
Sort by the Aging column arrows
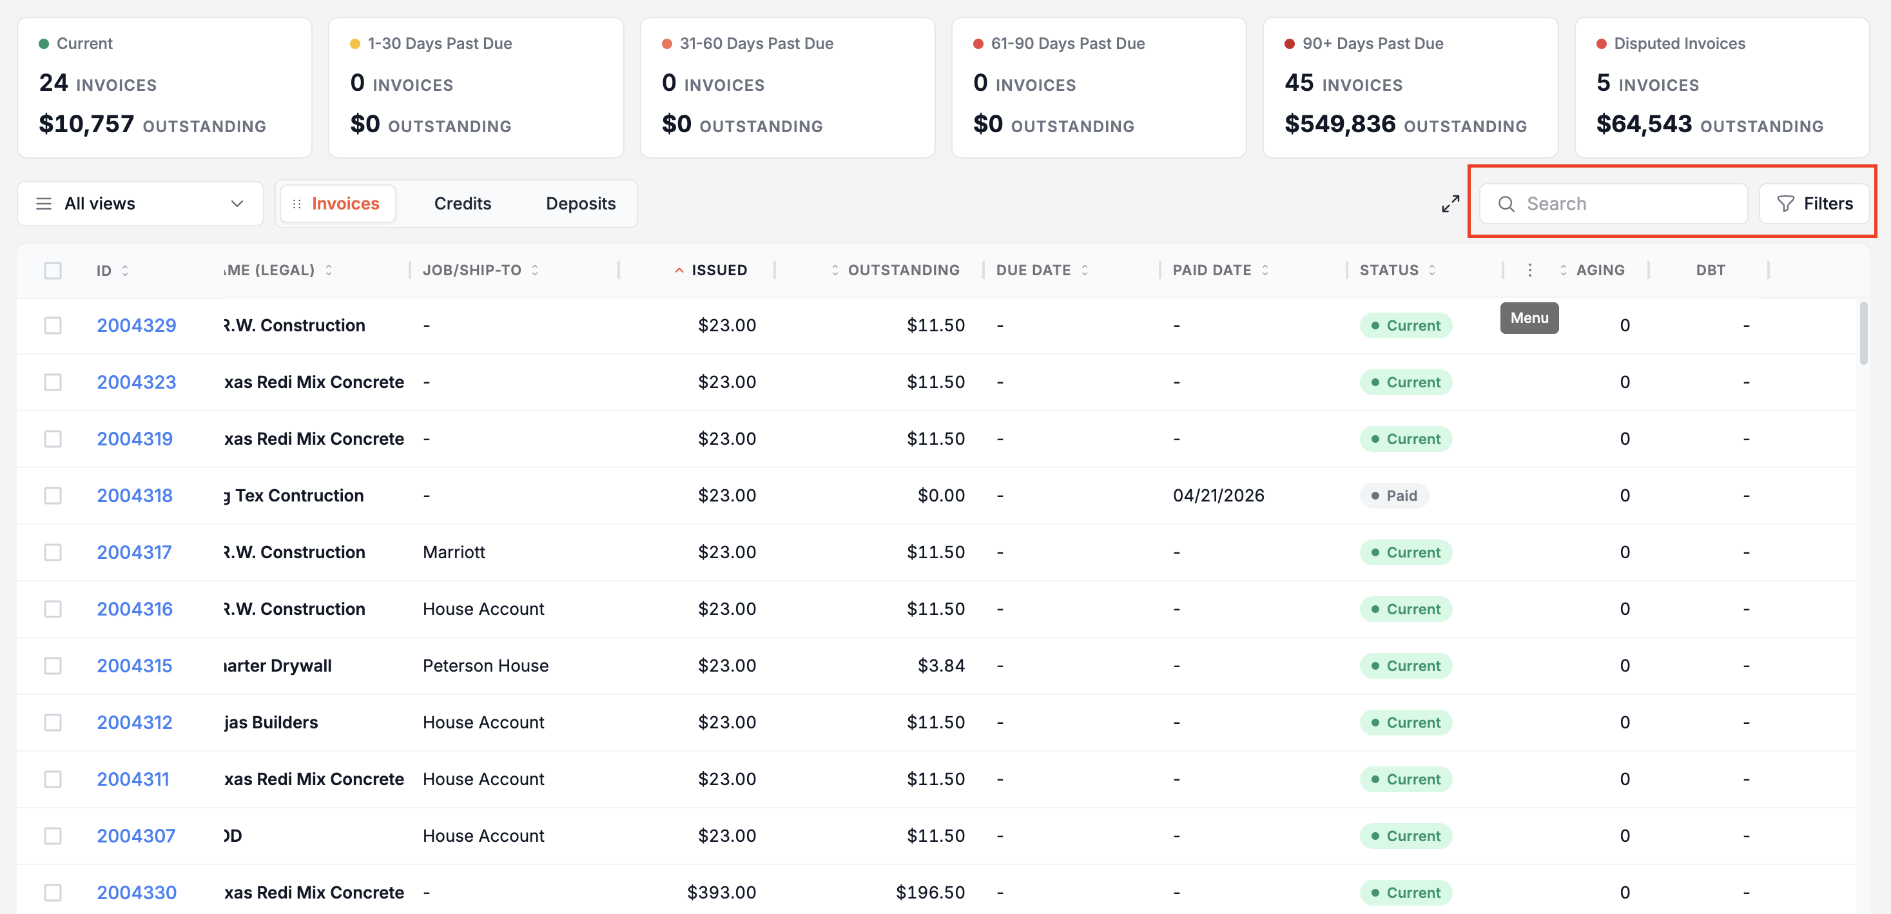(1563, 270)
